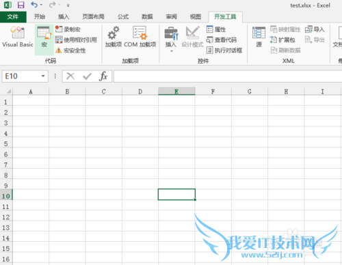Switch to the Insert (插入) ribbon tab
The width and height of the screenshot is (342, 265).
coord(64,16)
